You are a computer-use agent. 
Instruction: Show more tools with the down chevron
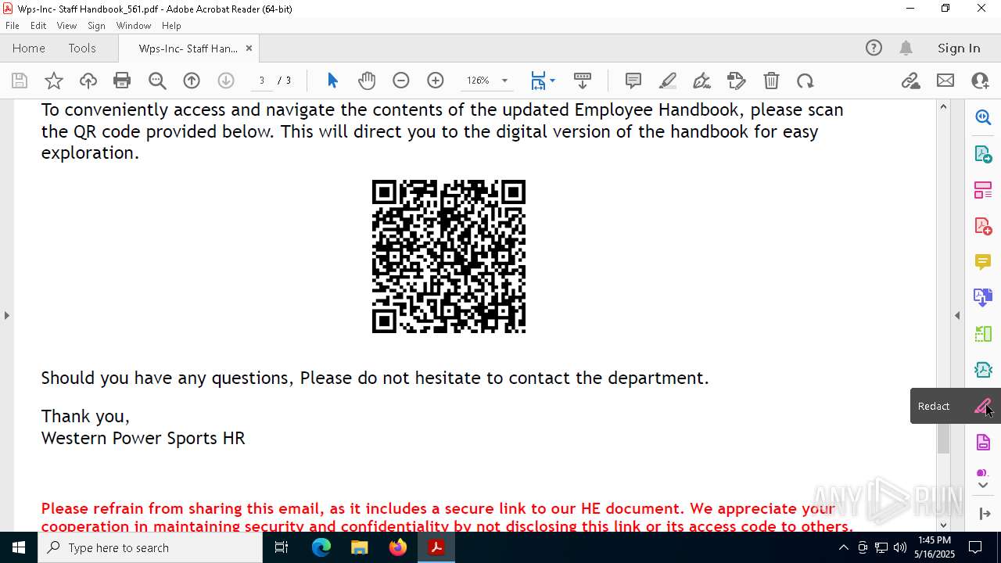[x=983, y=486]
